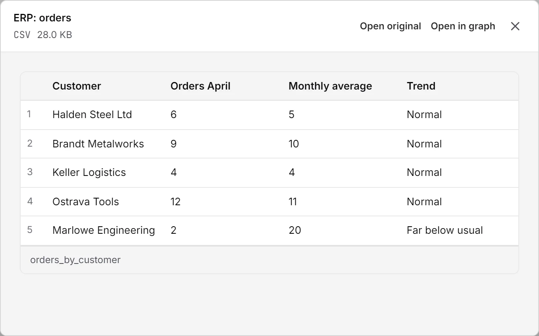Screen dimensions: 539x336
Task: Select the Customer column header
Action: tap(76, 86)
